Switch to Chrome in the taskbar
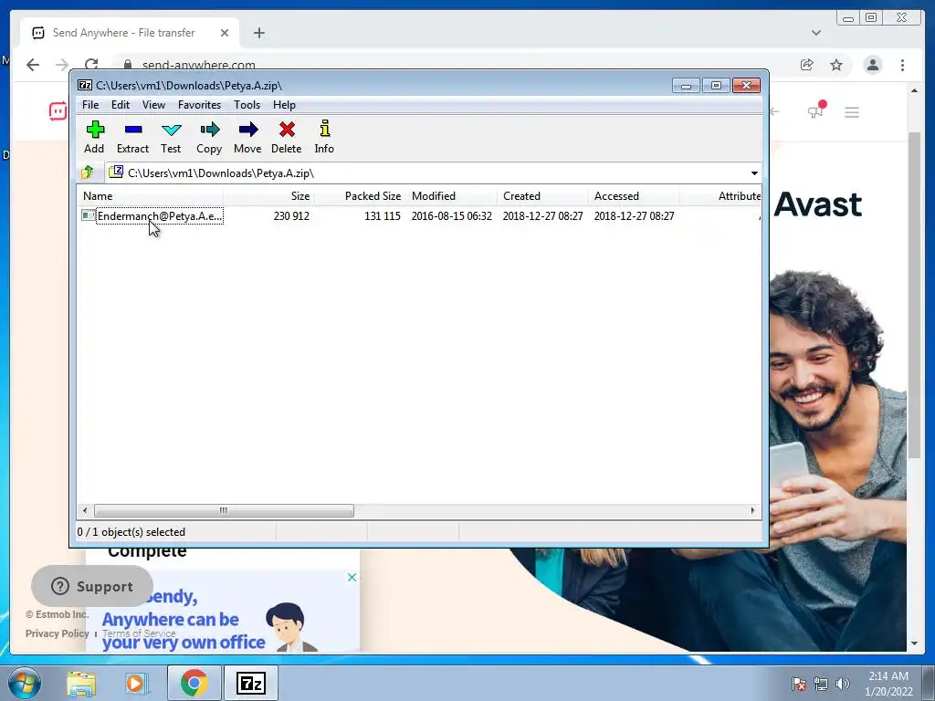Viewport: 935px width, 701px height. [194, 683]
